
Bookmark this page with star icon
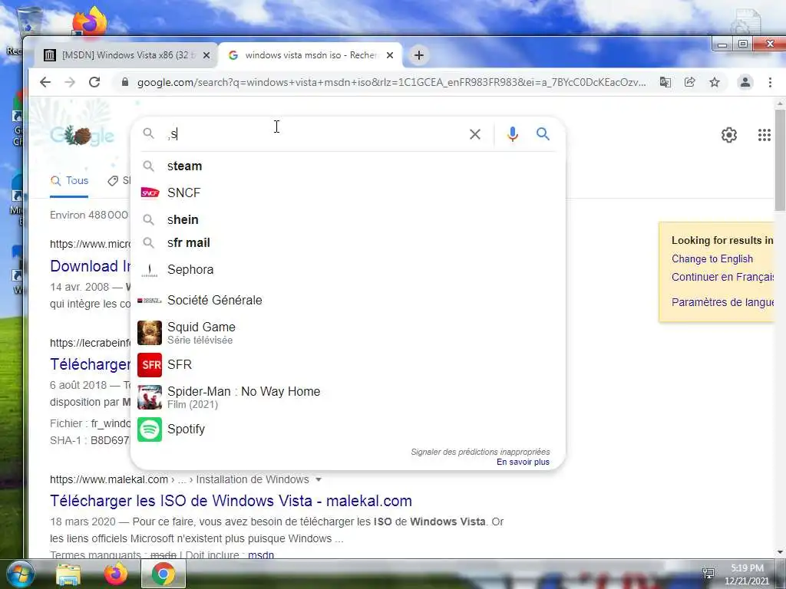coord(715,82)
